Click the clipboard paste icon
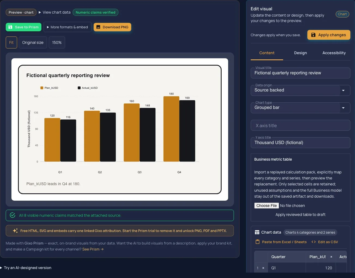355x278 pixels. 258,242
